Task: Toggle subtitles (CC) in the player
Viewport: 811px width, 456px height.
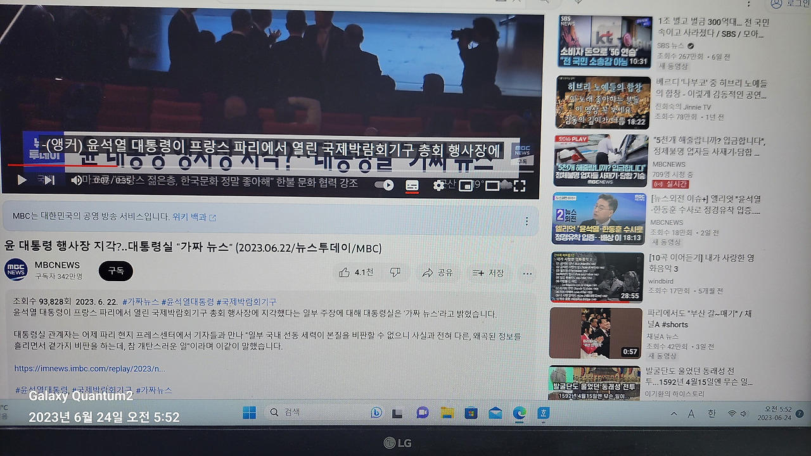Action: [412, 185]
